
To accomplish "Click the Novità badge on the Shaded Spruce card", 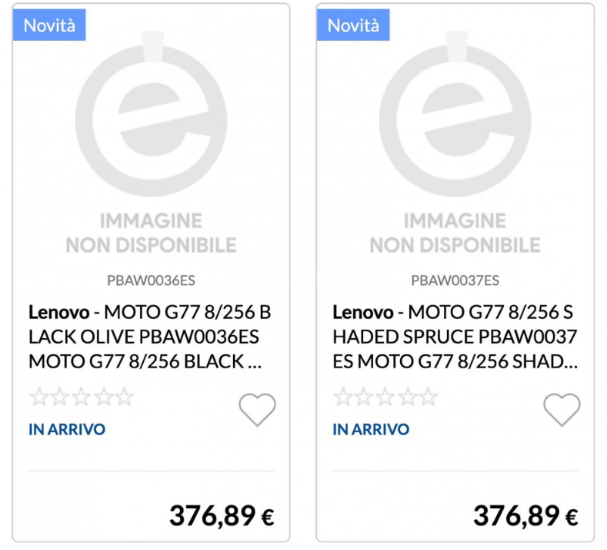I will (353, 25).
